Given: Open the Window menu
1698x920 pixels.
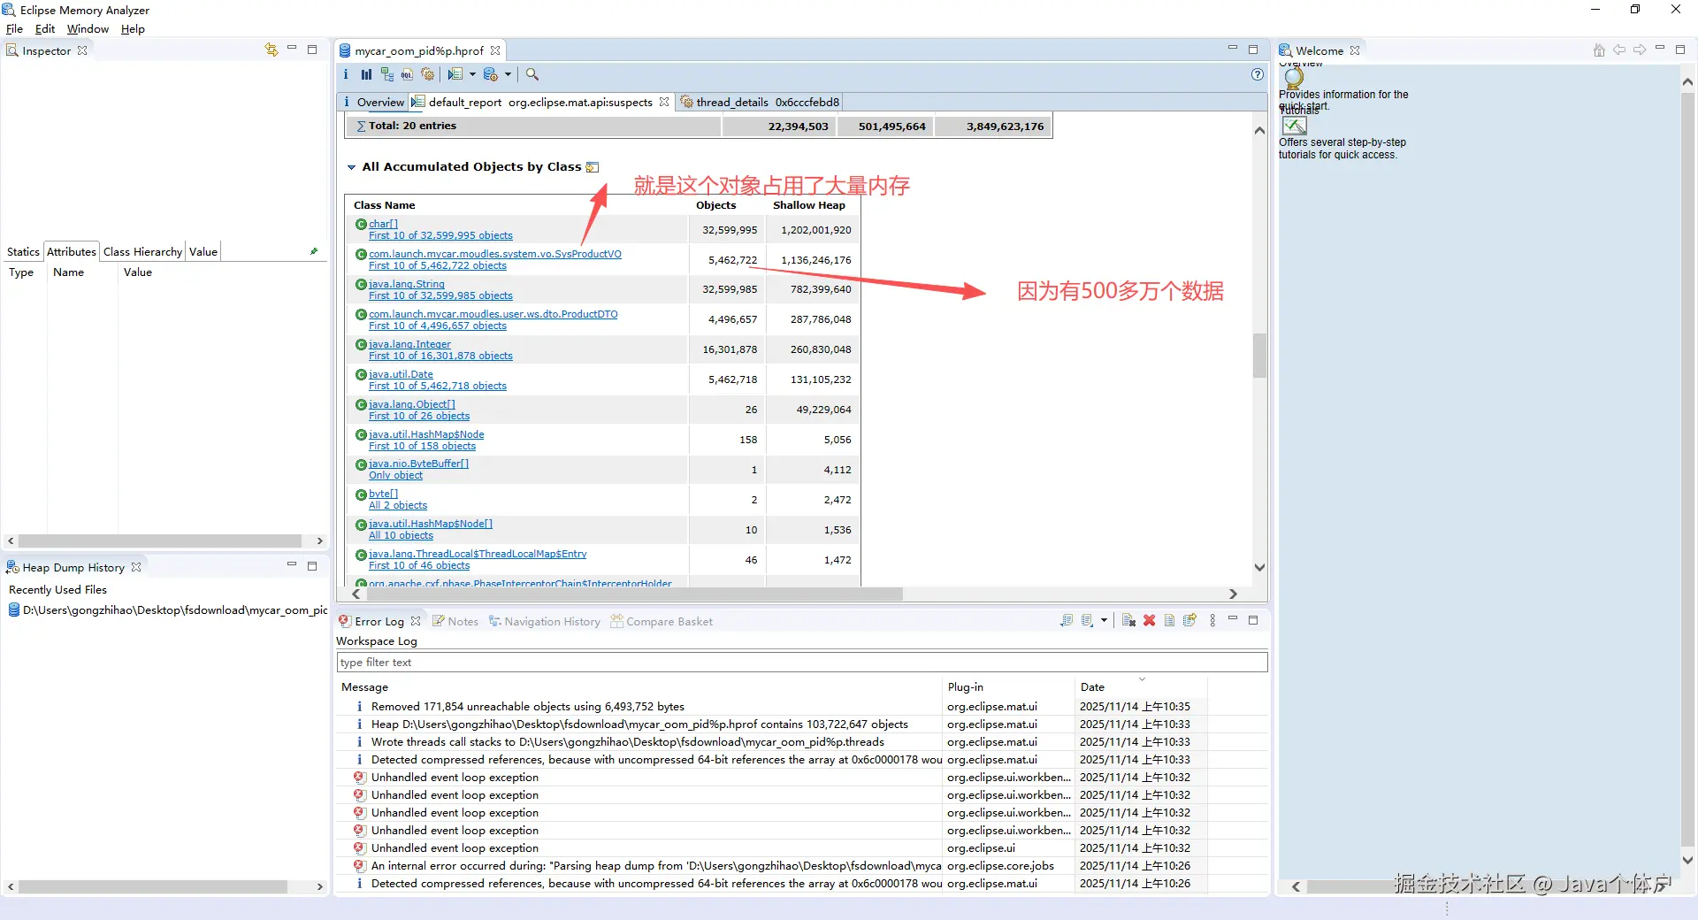Looking at the screenshot, I should click(88, 29).
